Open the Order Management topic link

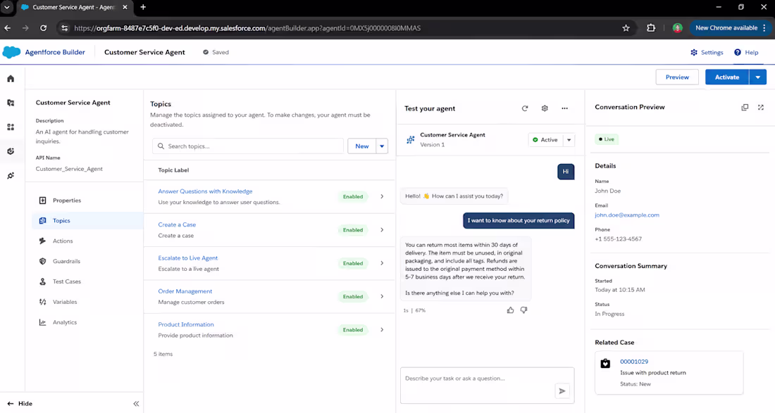[x=185, y=291]
